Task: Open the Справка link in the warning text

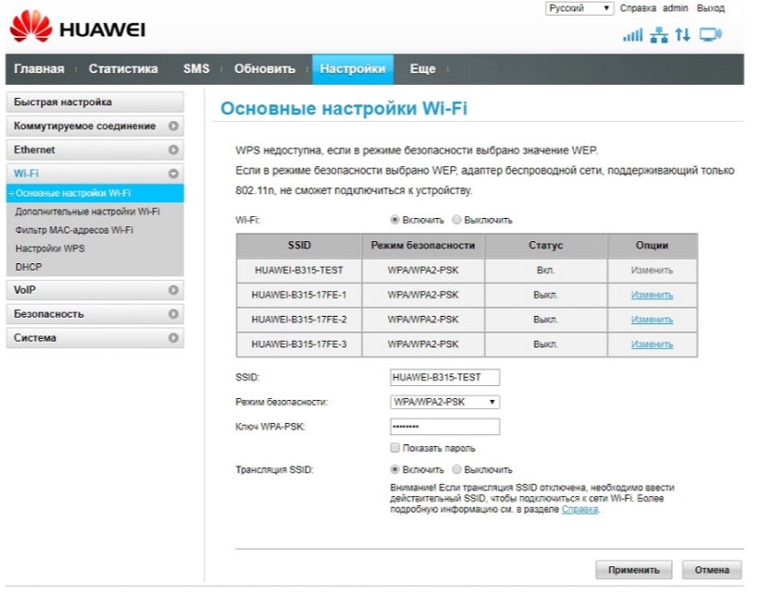Action: tap(580, 509)
